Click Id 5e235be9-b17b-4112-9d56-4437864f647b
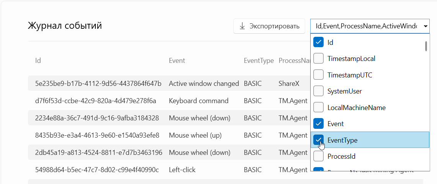Image resolution: width=437 pixels, height=184 pixels. tap(98, 83)
